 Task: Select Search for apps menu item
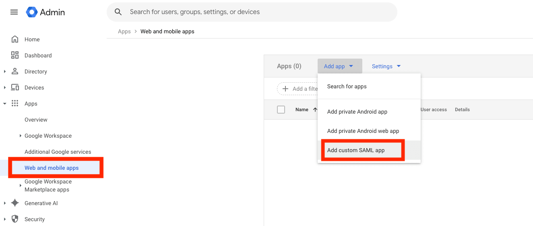pyautogui.click(x=347, y=86)
